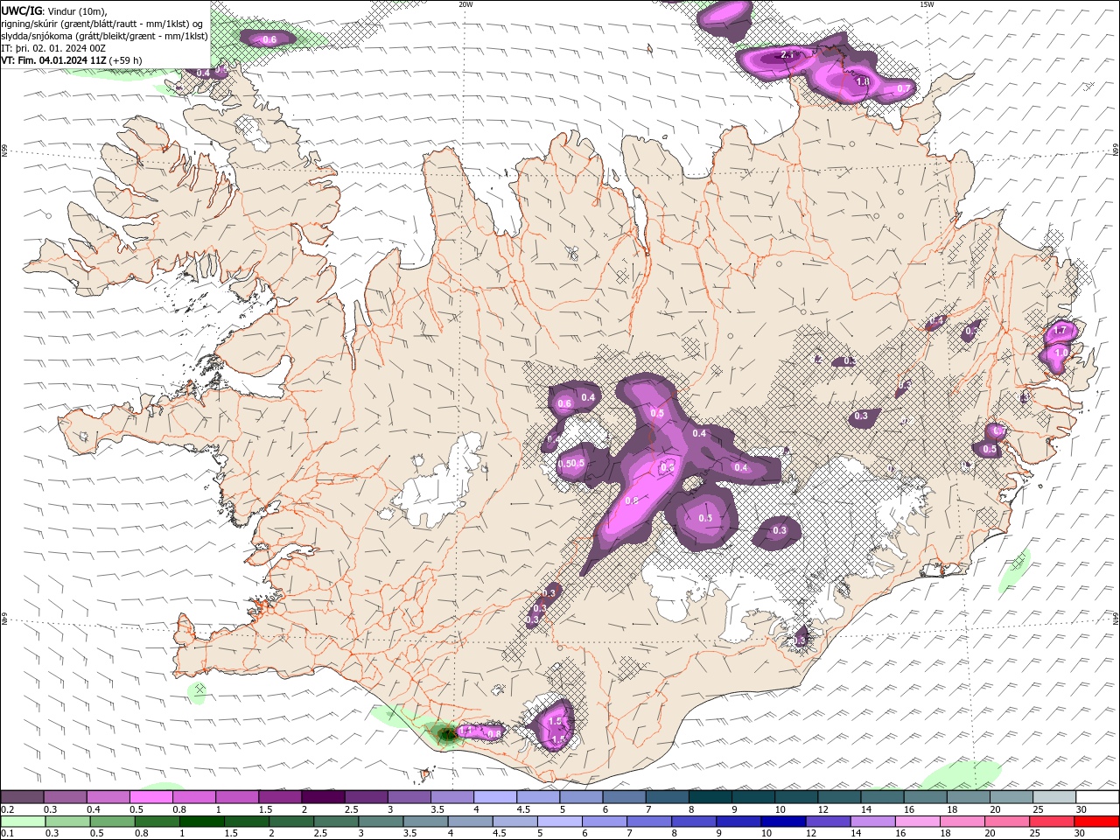Click the bright pink 0.5 swatch in the snow legend
Viewport: 1120px width, 840px height.
click(x=150, y=797)
